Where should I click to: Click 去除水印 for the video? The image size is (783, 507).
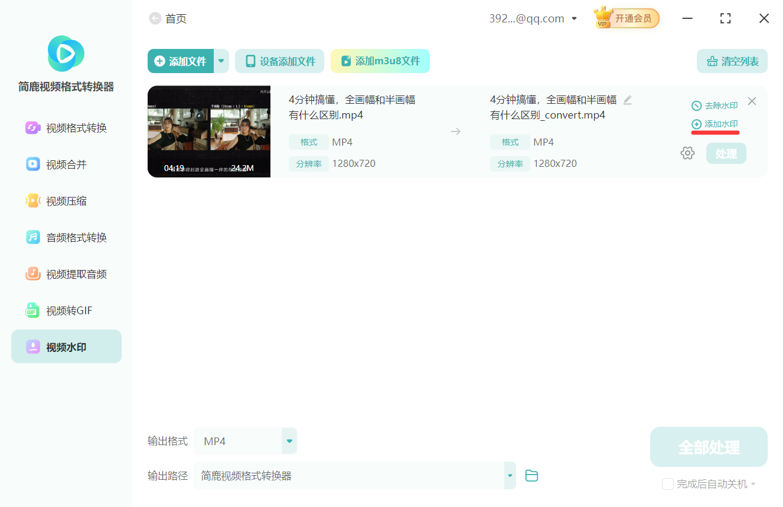(x=715, y=104)
